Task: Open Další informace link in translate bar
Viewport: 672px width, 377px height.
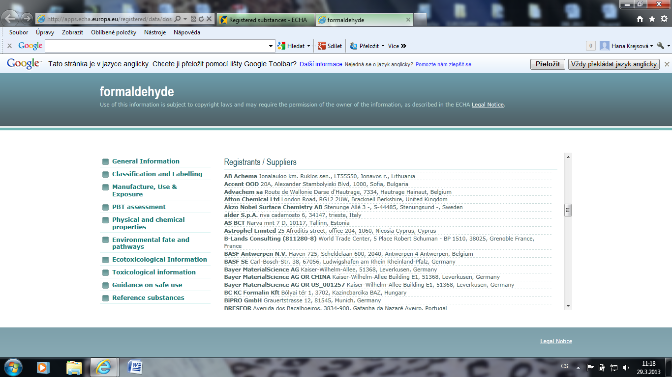Action: pyautogui.click(x=321, y=64)
